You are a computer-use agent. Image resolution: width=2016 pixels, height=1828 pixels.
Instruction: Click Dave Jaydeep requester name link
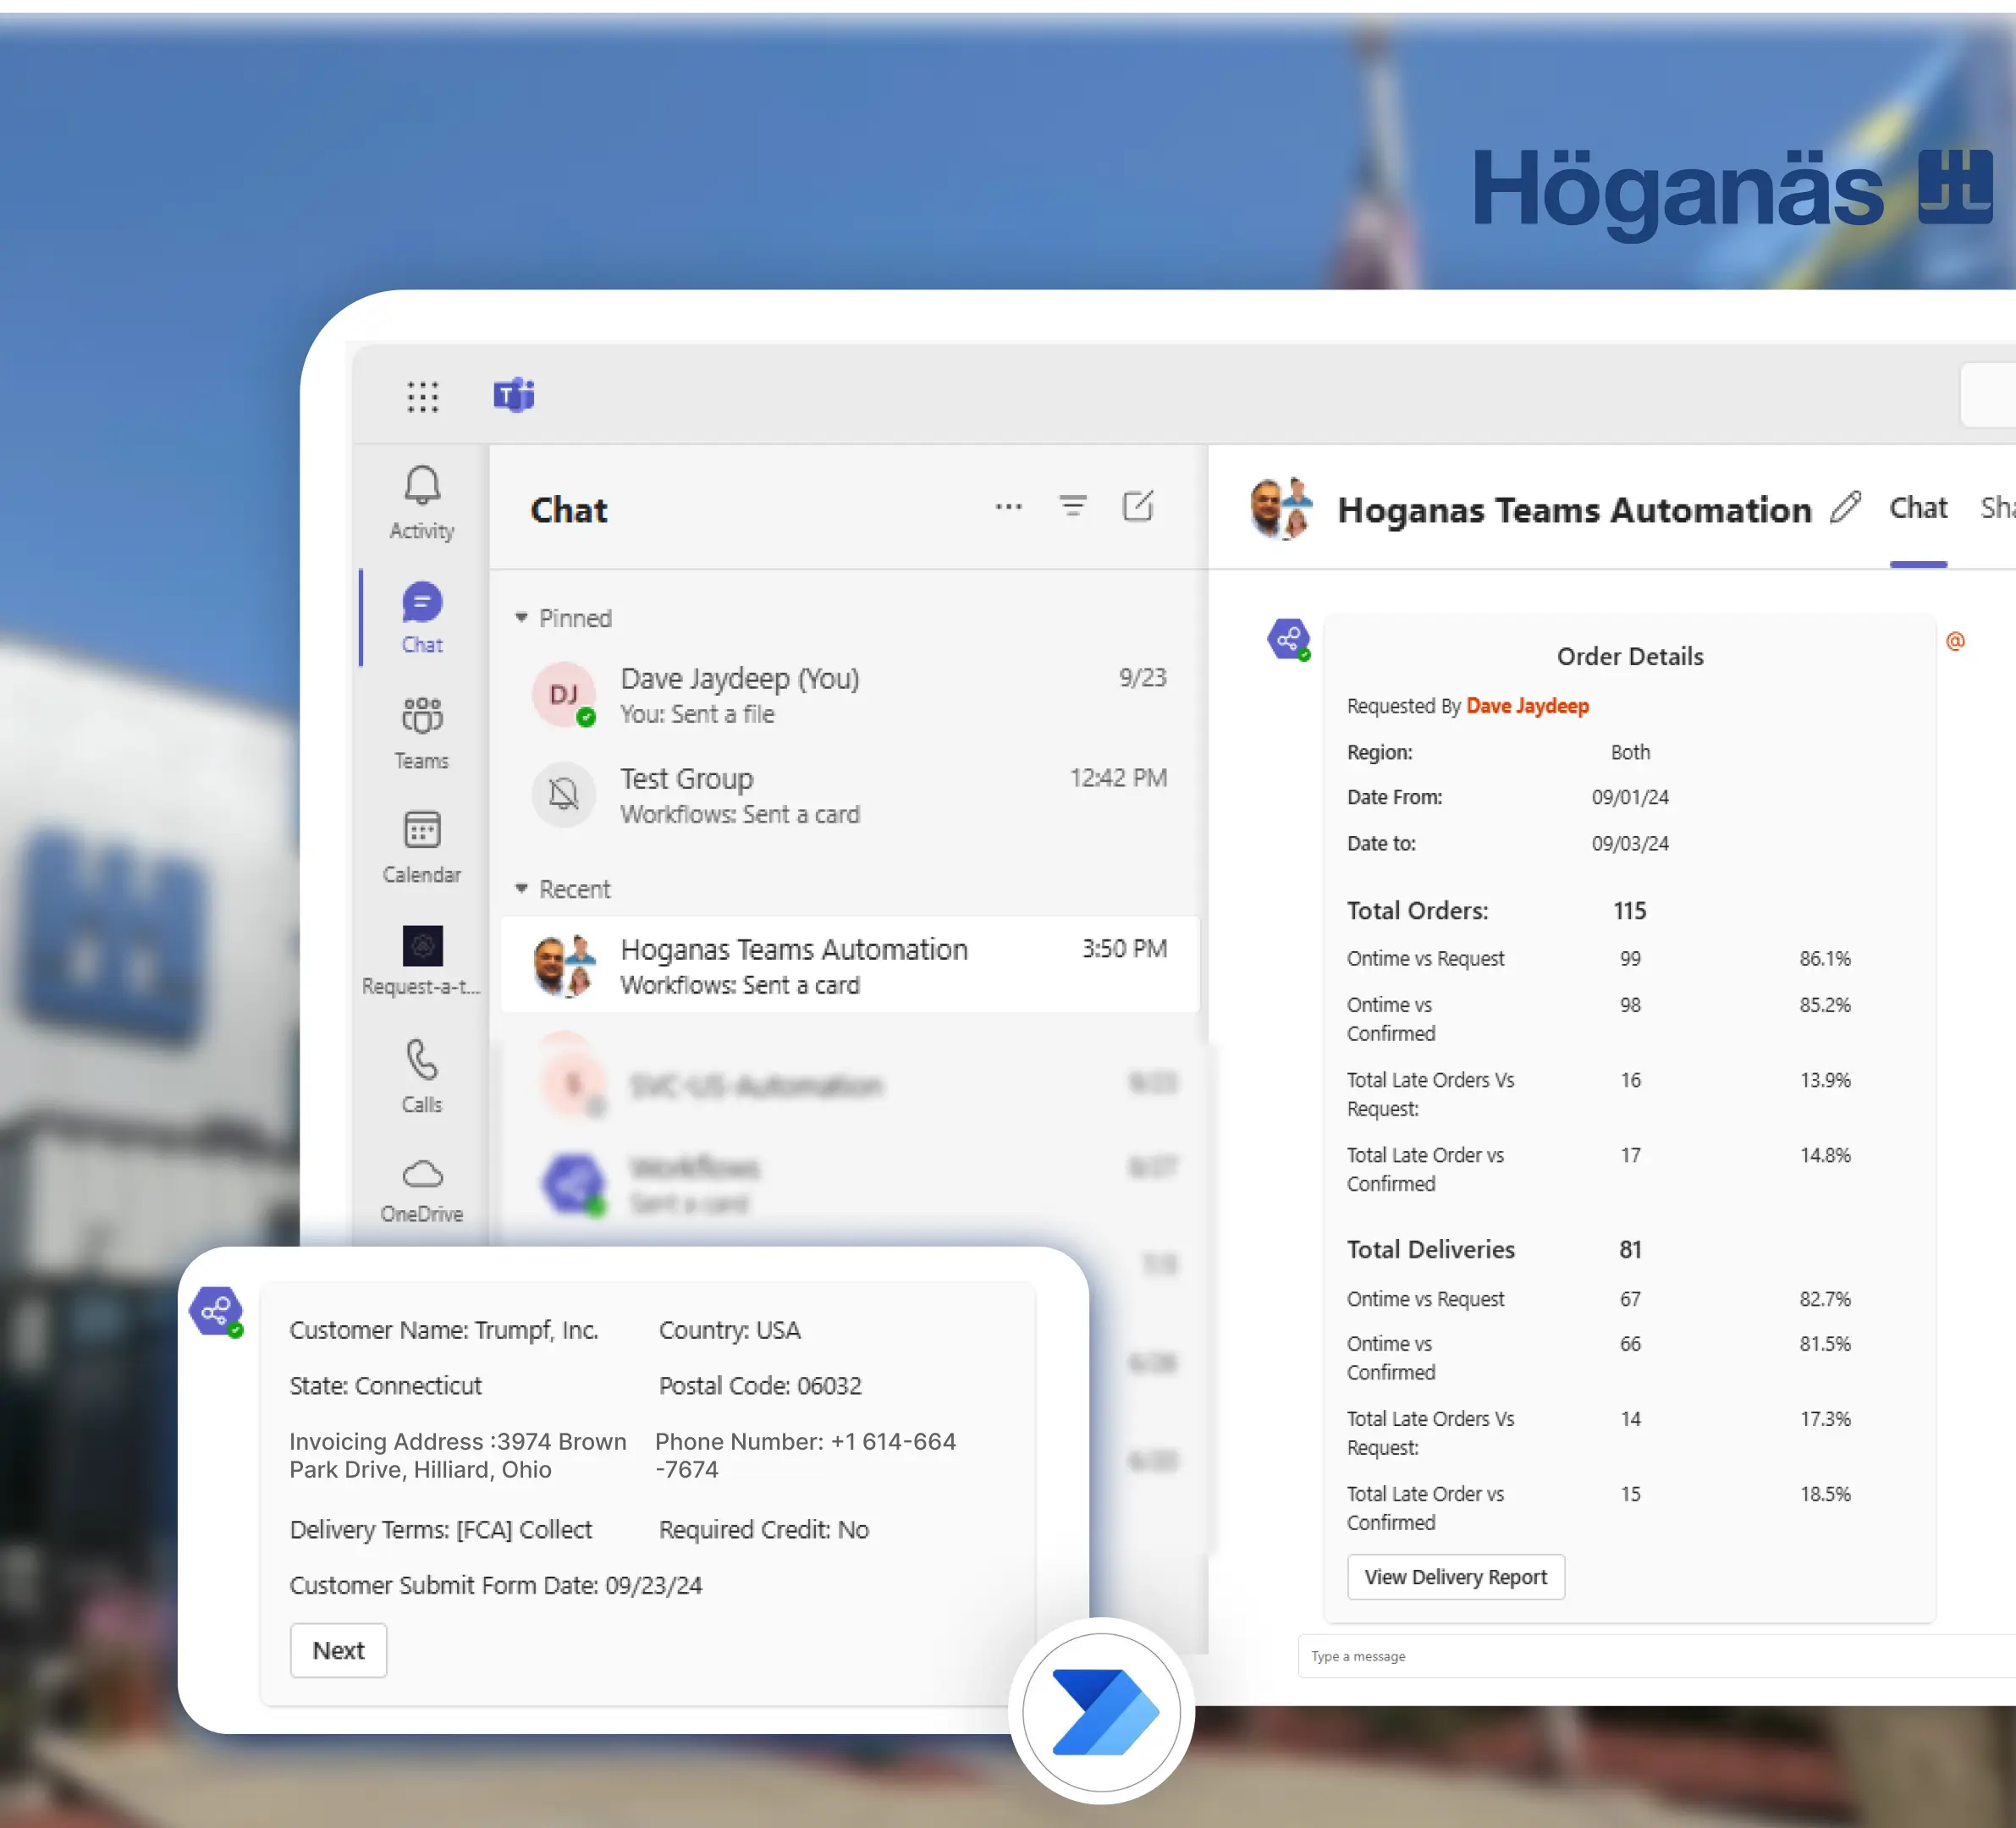point(1527,706)
